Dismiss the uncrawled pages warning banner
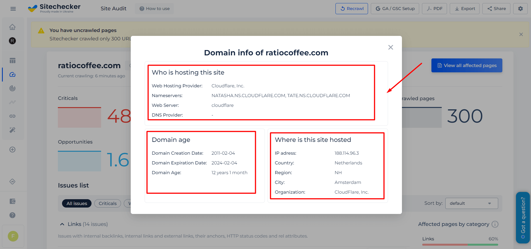 pyautogui.click(x=521, y=34)
